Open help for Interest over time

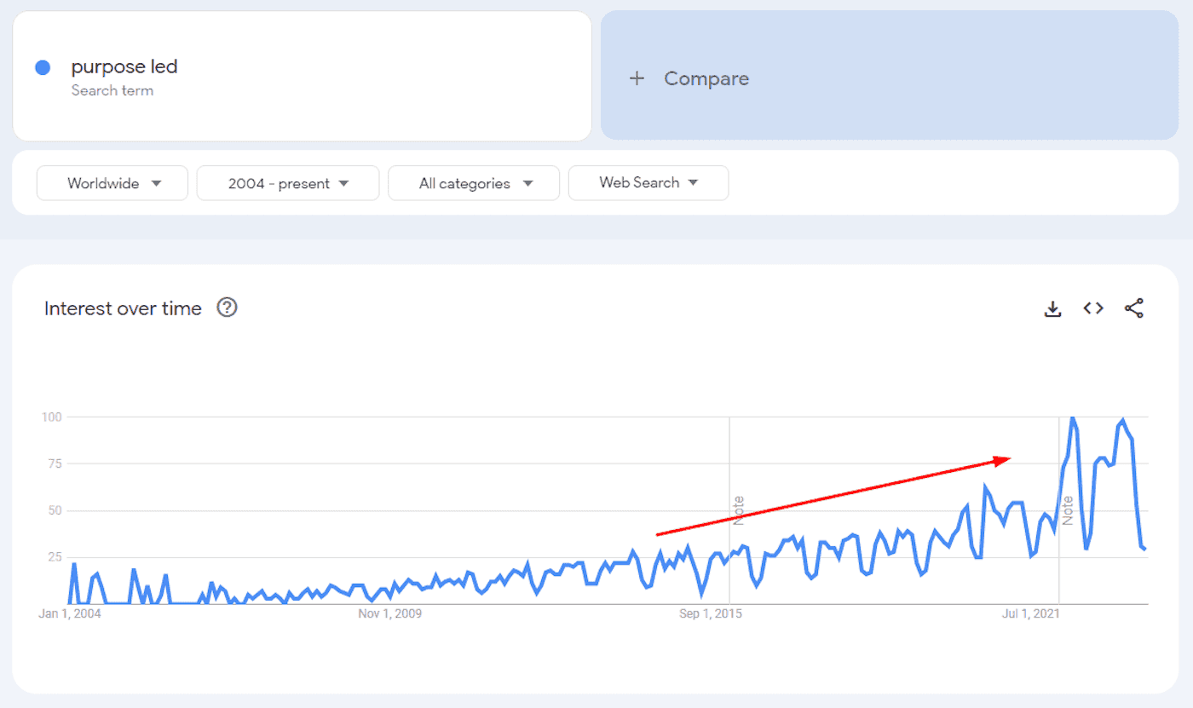pyautogui.click(x=227, y=308)
